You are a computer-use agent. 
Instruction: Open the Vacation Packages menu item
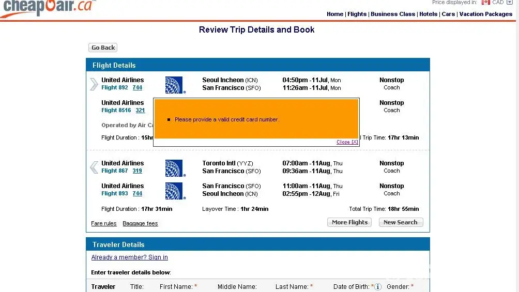coord(485,14)
